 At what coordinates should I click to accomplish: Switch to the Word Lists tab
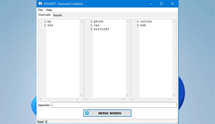(44, 15)
